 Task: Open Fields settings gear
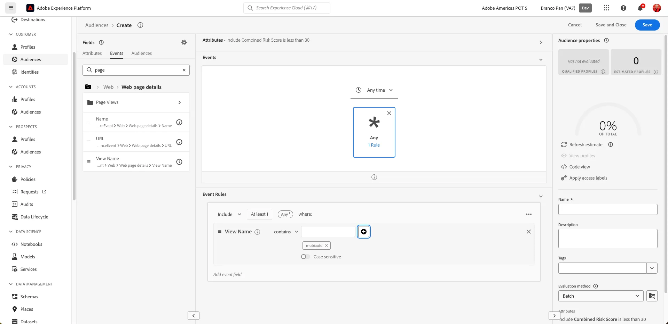[x=184, y=42]
